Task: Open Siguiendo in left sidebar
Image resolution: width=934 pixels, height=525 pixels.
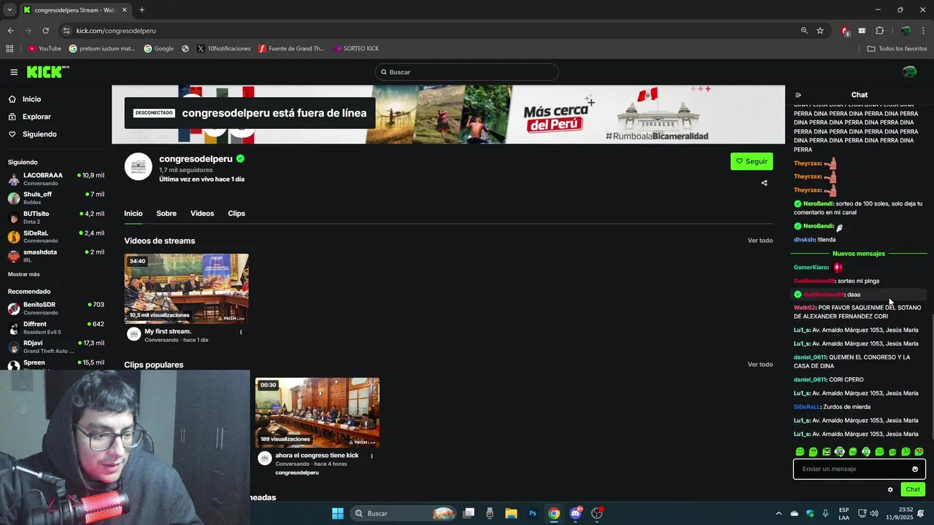Action: [39, 134]
